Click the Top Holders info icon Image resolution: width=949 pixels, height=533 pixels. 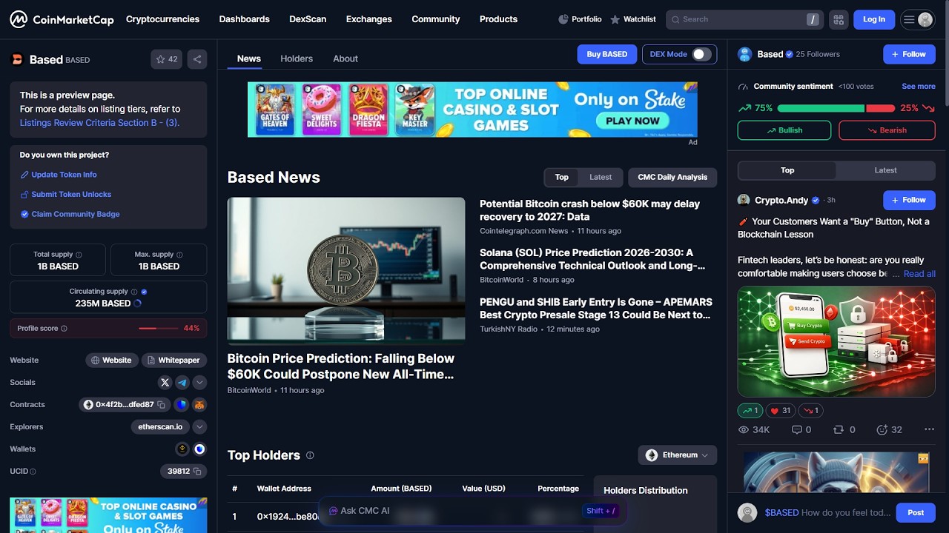point(310,455)
